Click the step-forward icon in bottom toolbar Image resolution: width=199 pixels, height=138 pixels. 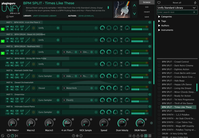click(x=16, y=136)
